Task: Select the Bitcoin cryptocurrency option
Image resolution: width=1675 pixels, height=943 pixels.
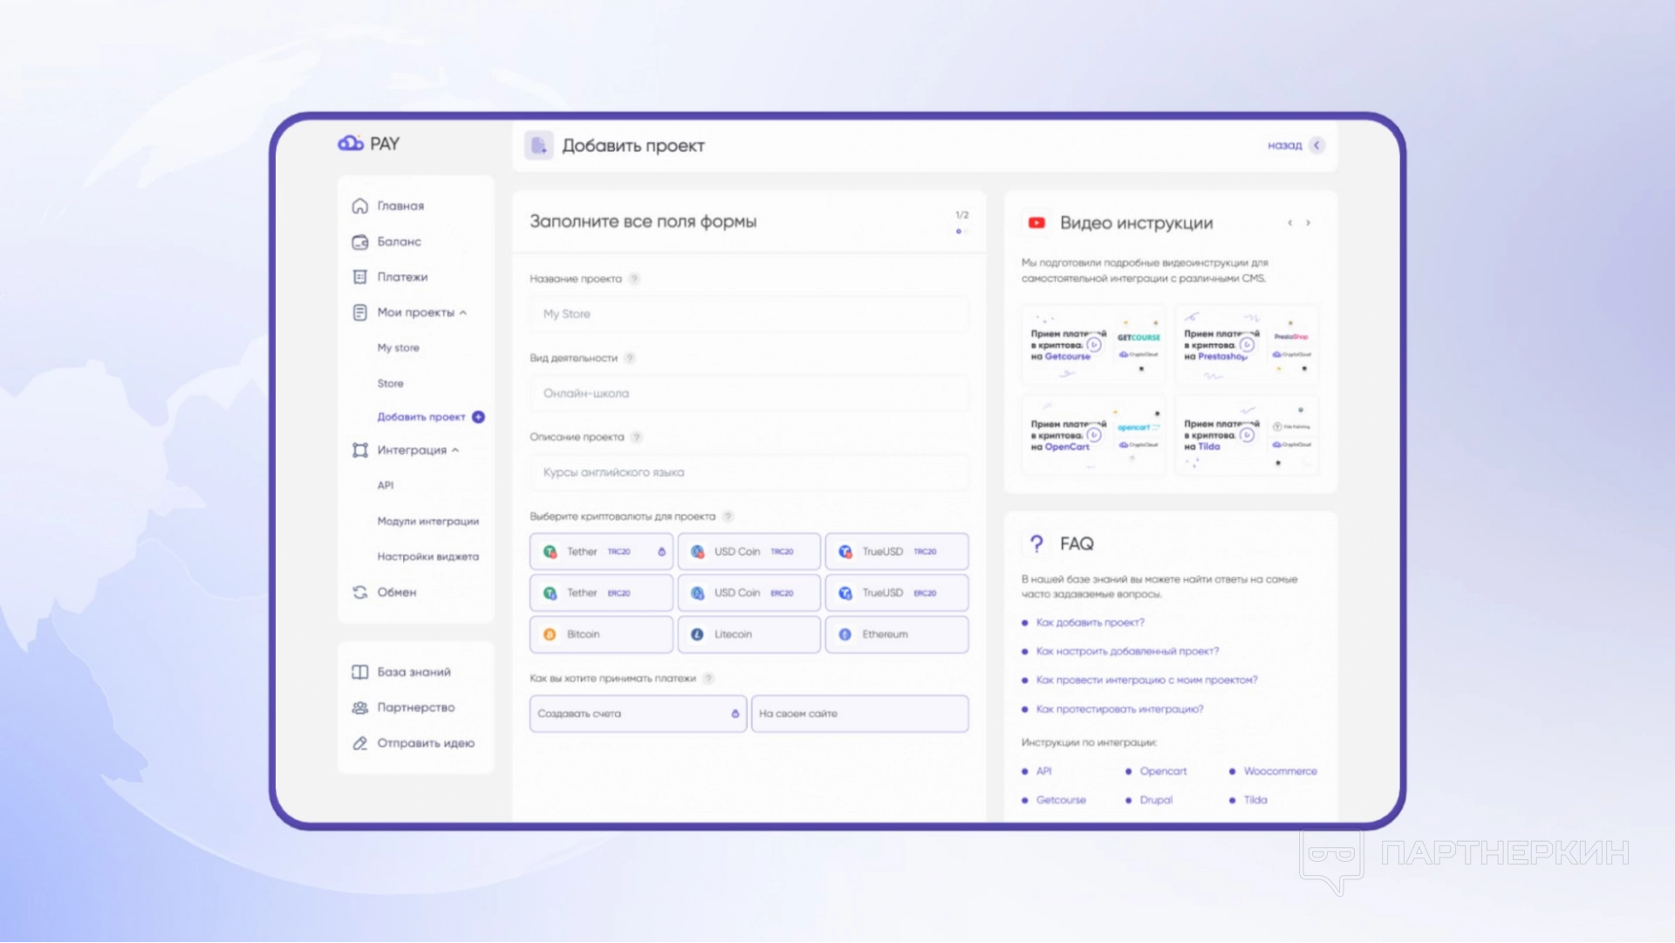Action: (x=600, y=634)
